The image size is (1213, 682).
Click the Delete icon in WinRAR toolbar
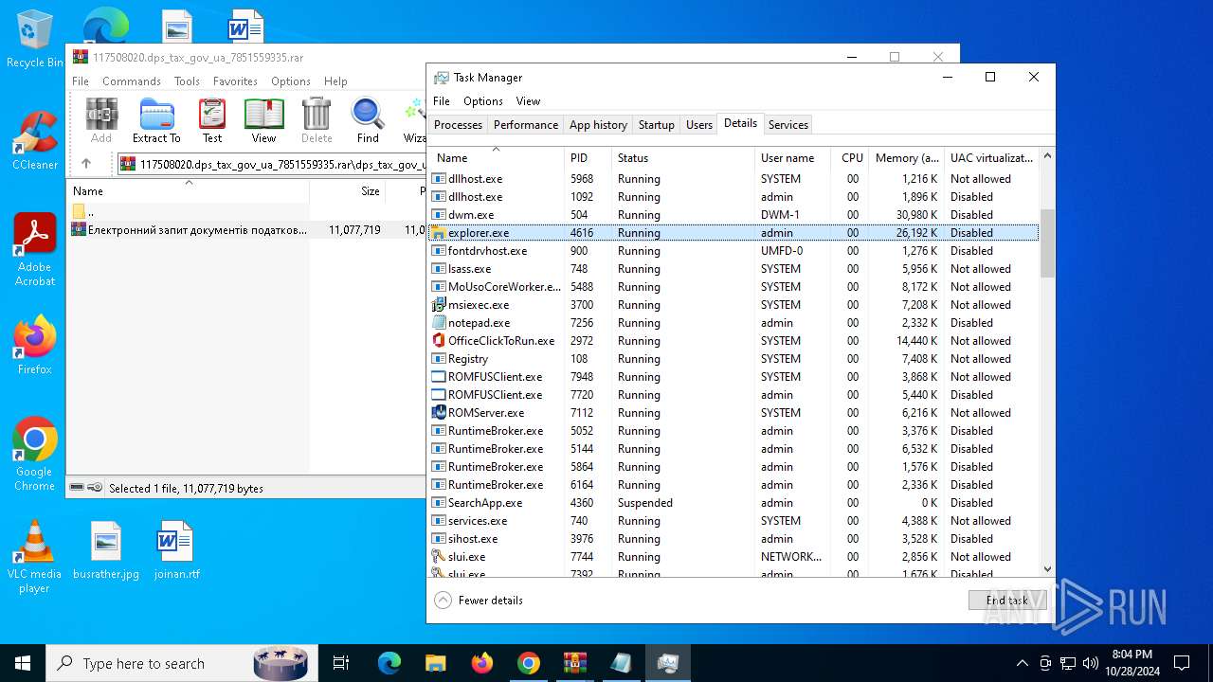tap(317, 120)
